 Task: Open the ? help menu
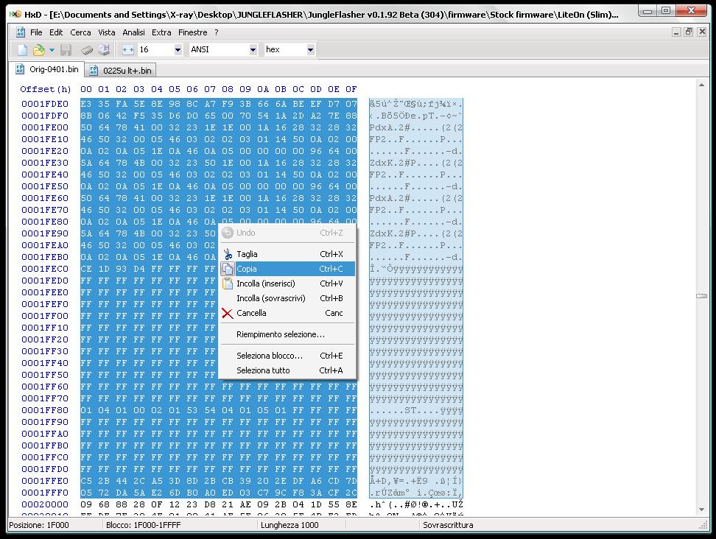click(217, 32)
